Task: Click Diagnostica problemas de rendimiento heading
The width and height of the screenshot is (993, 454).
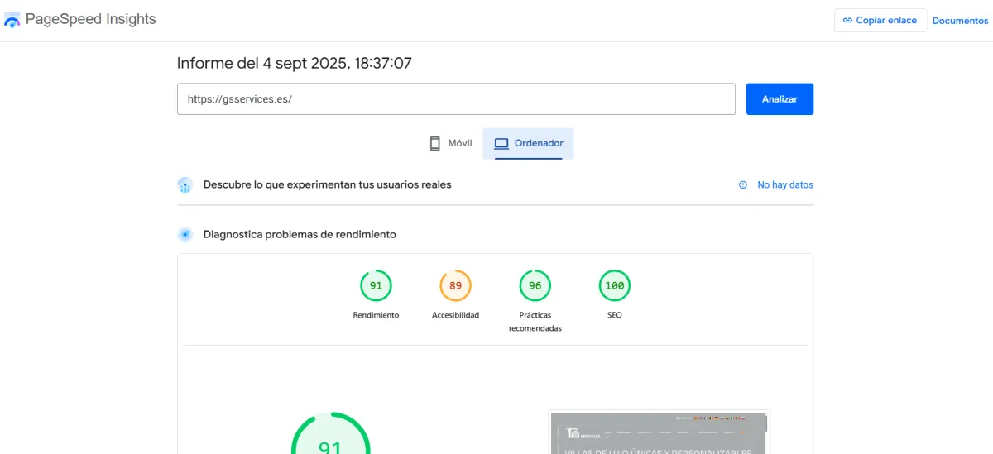Action: pos(300,234)
